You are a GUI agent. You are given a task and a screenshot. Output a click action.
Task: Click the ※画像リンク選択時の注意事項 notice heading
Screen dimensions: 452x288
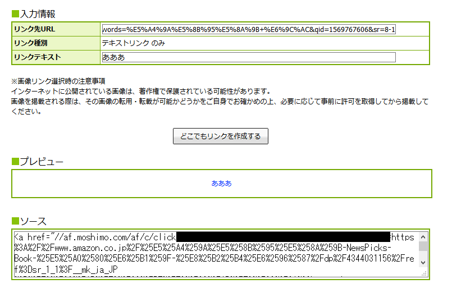(x=58, y=81)
